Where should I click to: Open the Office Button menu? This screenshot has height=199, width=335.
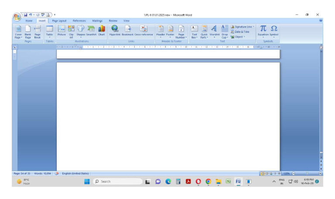point(17,17)
